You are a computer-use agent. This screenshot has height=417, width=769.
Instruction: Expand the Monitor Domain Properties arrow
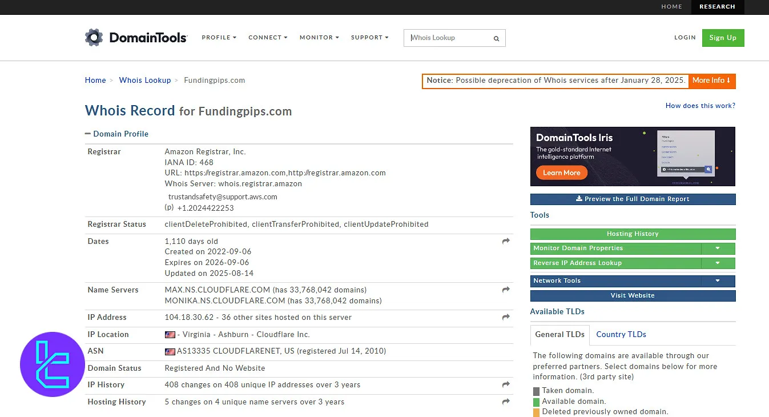718,248
